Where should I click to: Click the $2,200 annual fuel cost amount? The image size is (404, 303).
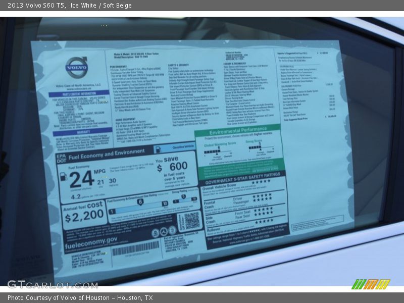click(84, 216)
